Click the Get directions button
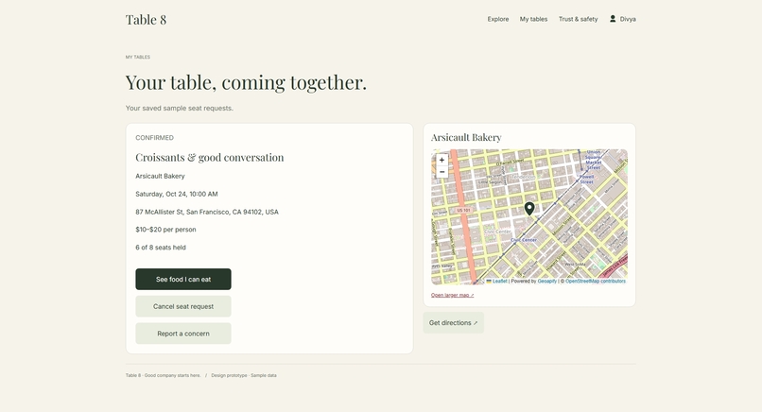Image resolution: width=762 pixels, height=412 pixels. (x=454, y=322)
